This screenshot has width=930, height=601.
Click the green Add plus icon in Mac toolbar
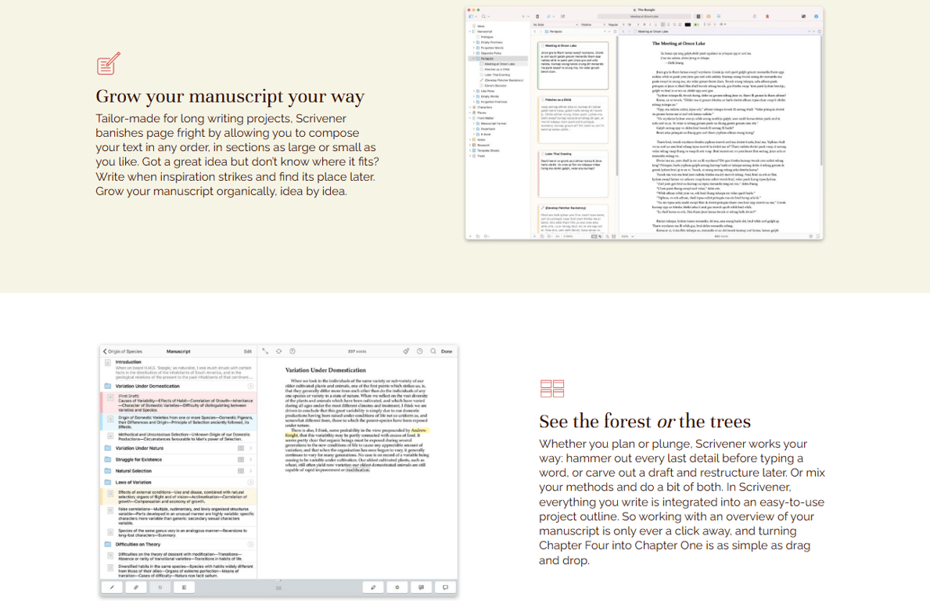[x=523, y=16]
